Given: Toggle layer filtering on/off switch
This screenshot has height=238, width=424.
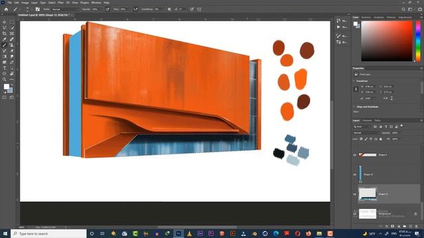Looking at the screenshot, I should pyautogui.click(x=401, y=126).
